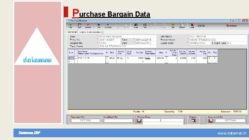Switch to the General tab
This screenshot has height=140, width=249.
tap(72, 32)
